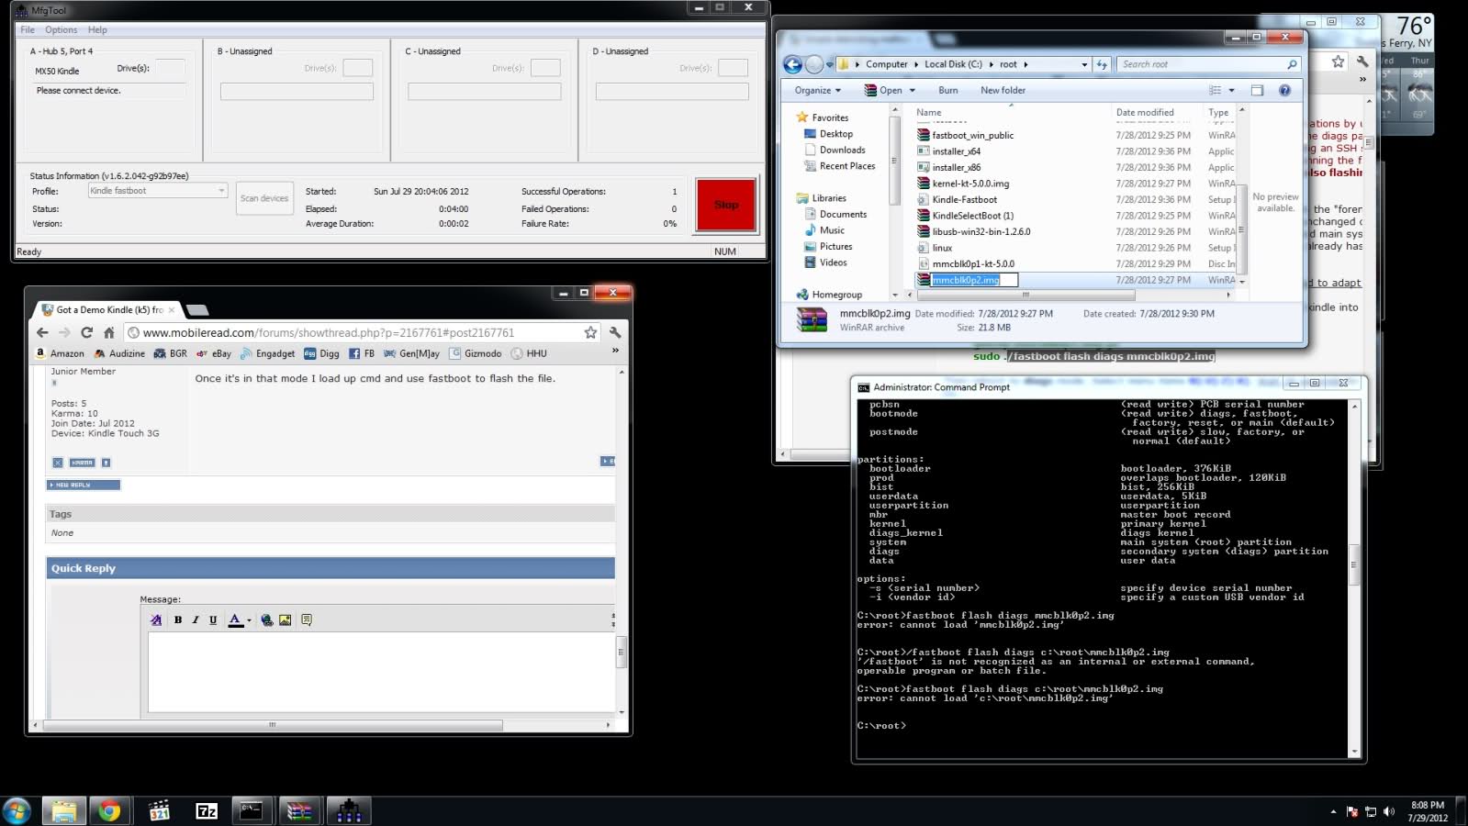The width and height of the screenshot is (1468, 826).
Task: Click Local Disk (C:) in the breadcrumb
Action: 953,64
